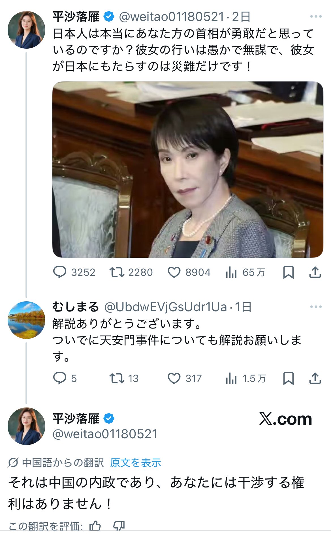Share the first post with photo
The width and height of the screenshot is (331, 535).
315,272
